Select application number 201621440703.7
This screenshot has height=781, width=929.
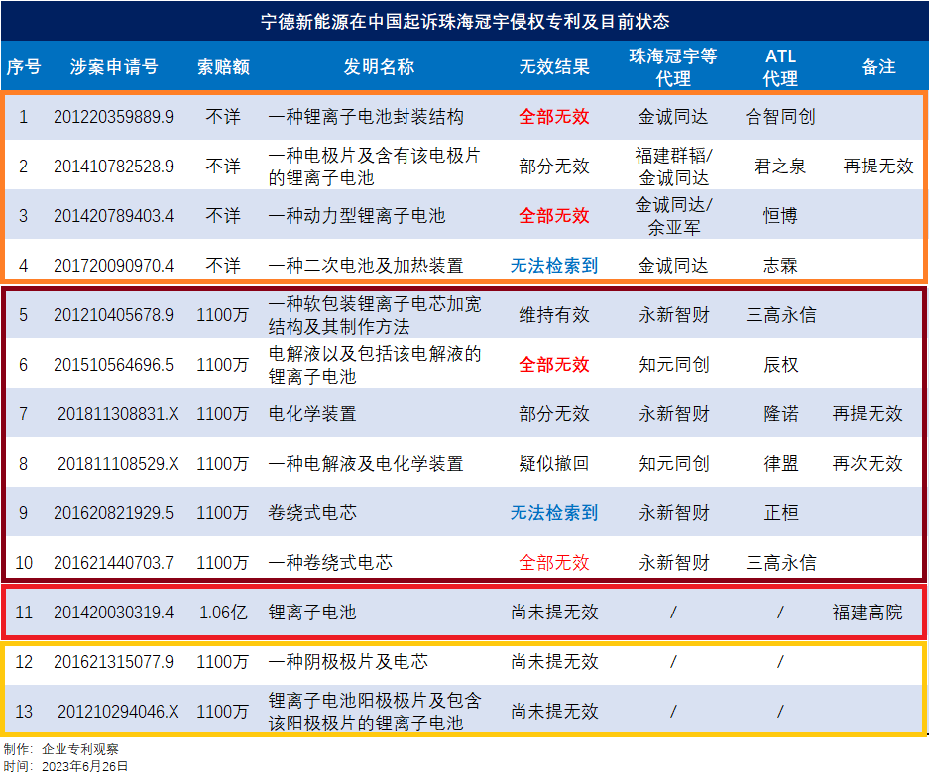click(x=114, y=563)
